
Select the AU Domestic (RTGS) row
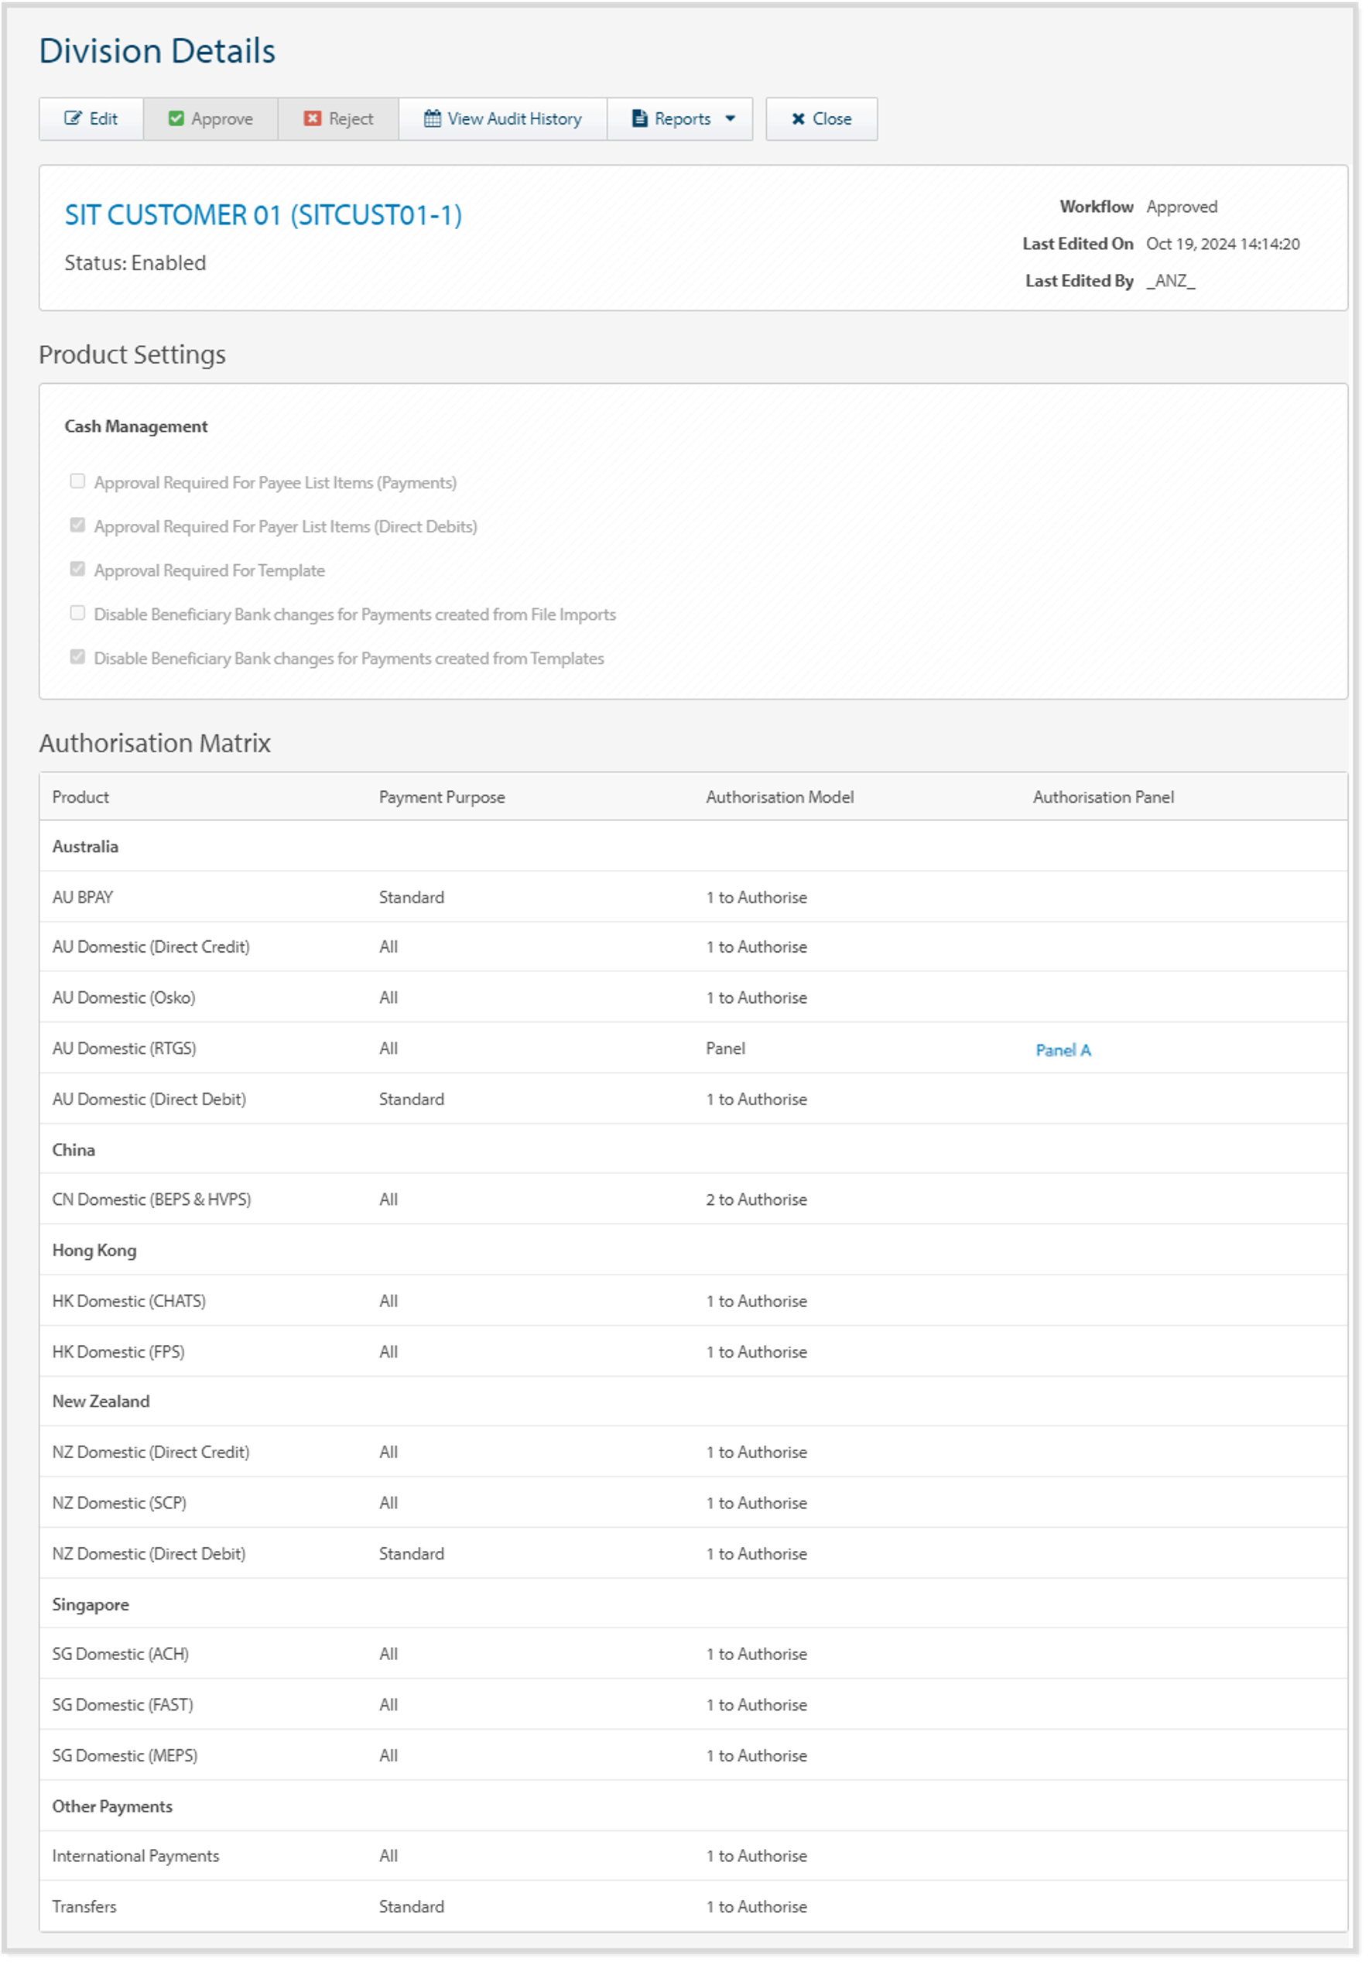coord(124,1049)
